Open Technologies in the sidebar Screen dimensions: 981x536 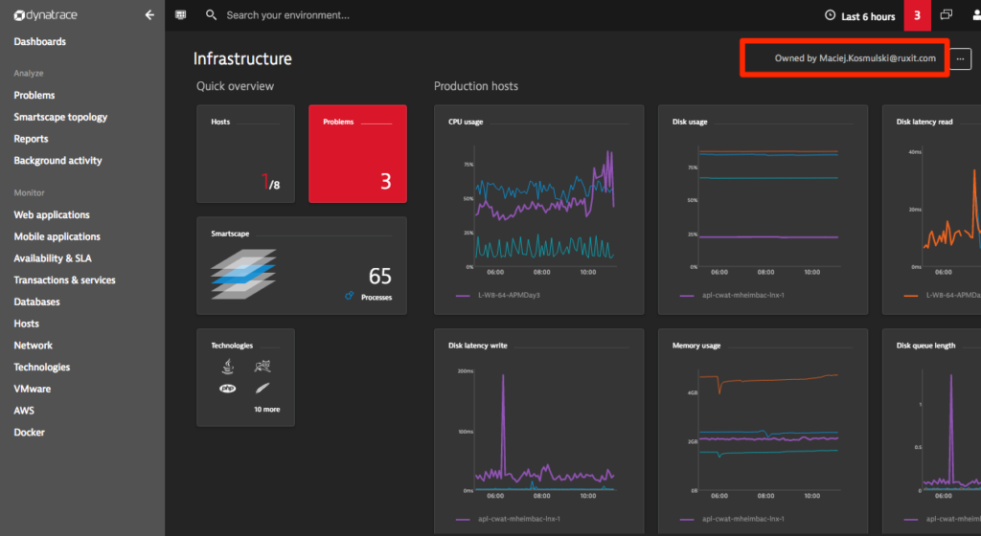click(42, 367)
